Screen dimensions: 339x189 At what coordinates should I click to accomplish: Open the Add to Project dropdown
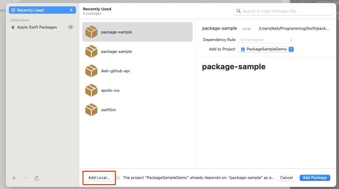266,49
